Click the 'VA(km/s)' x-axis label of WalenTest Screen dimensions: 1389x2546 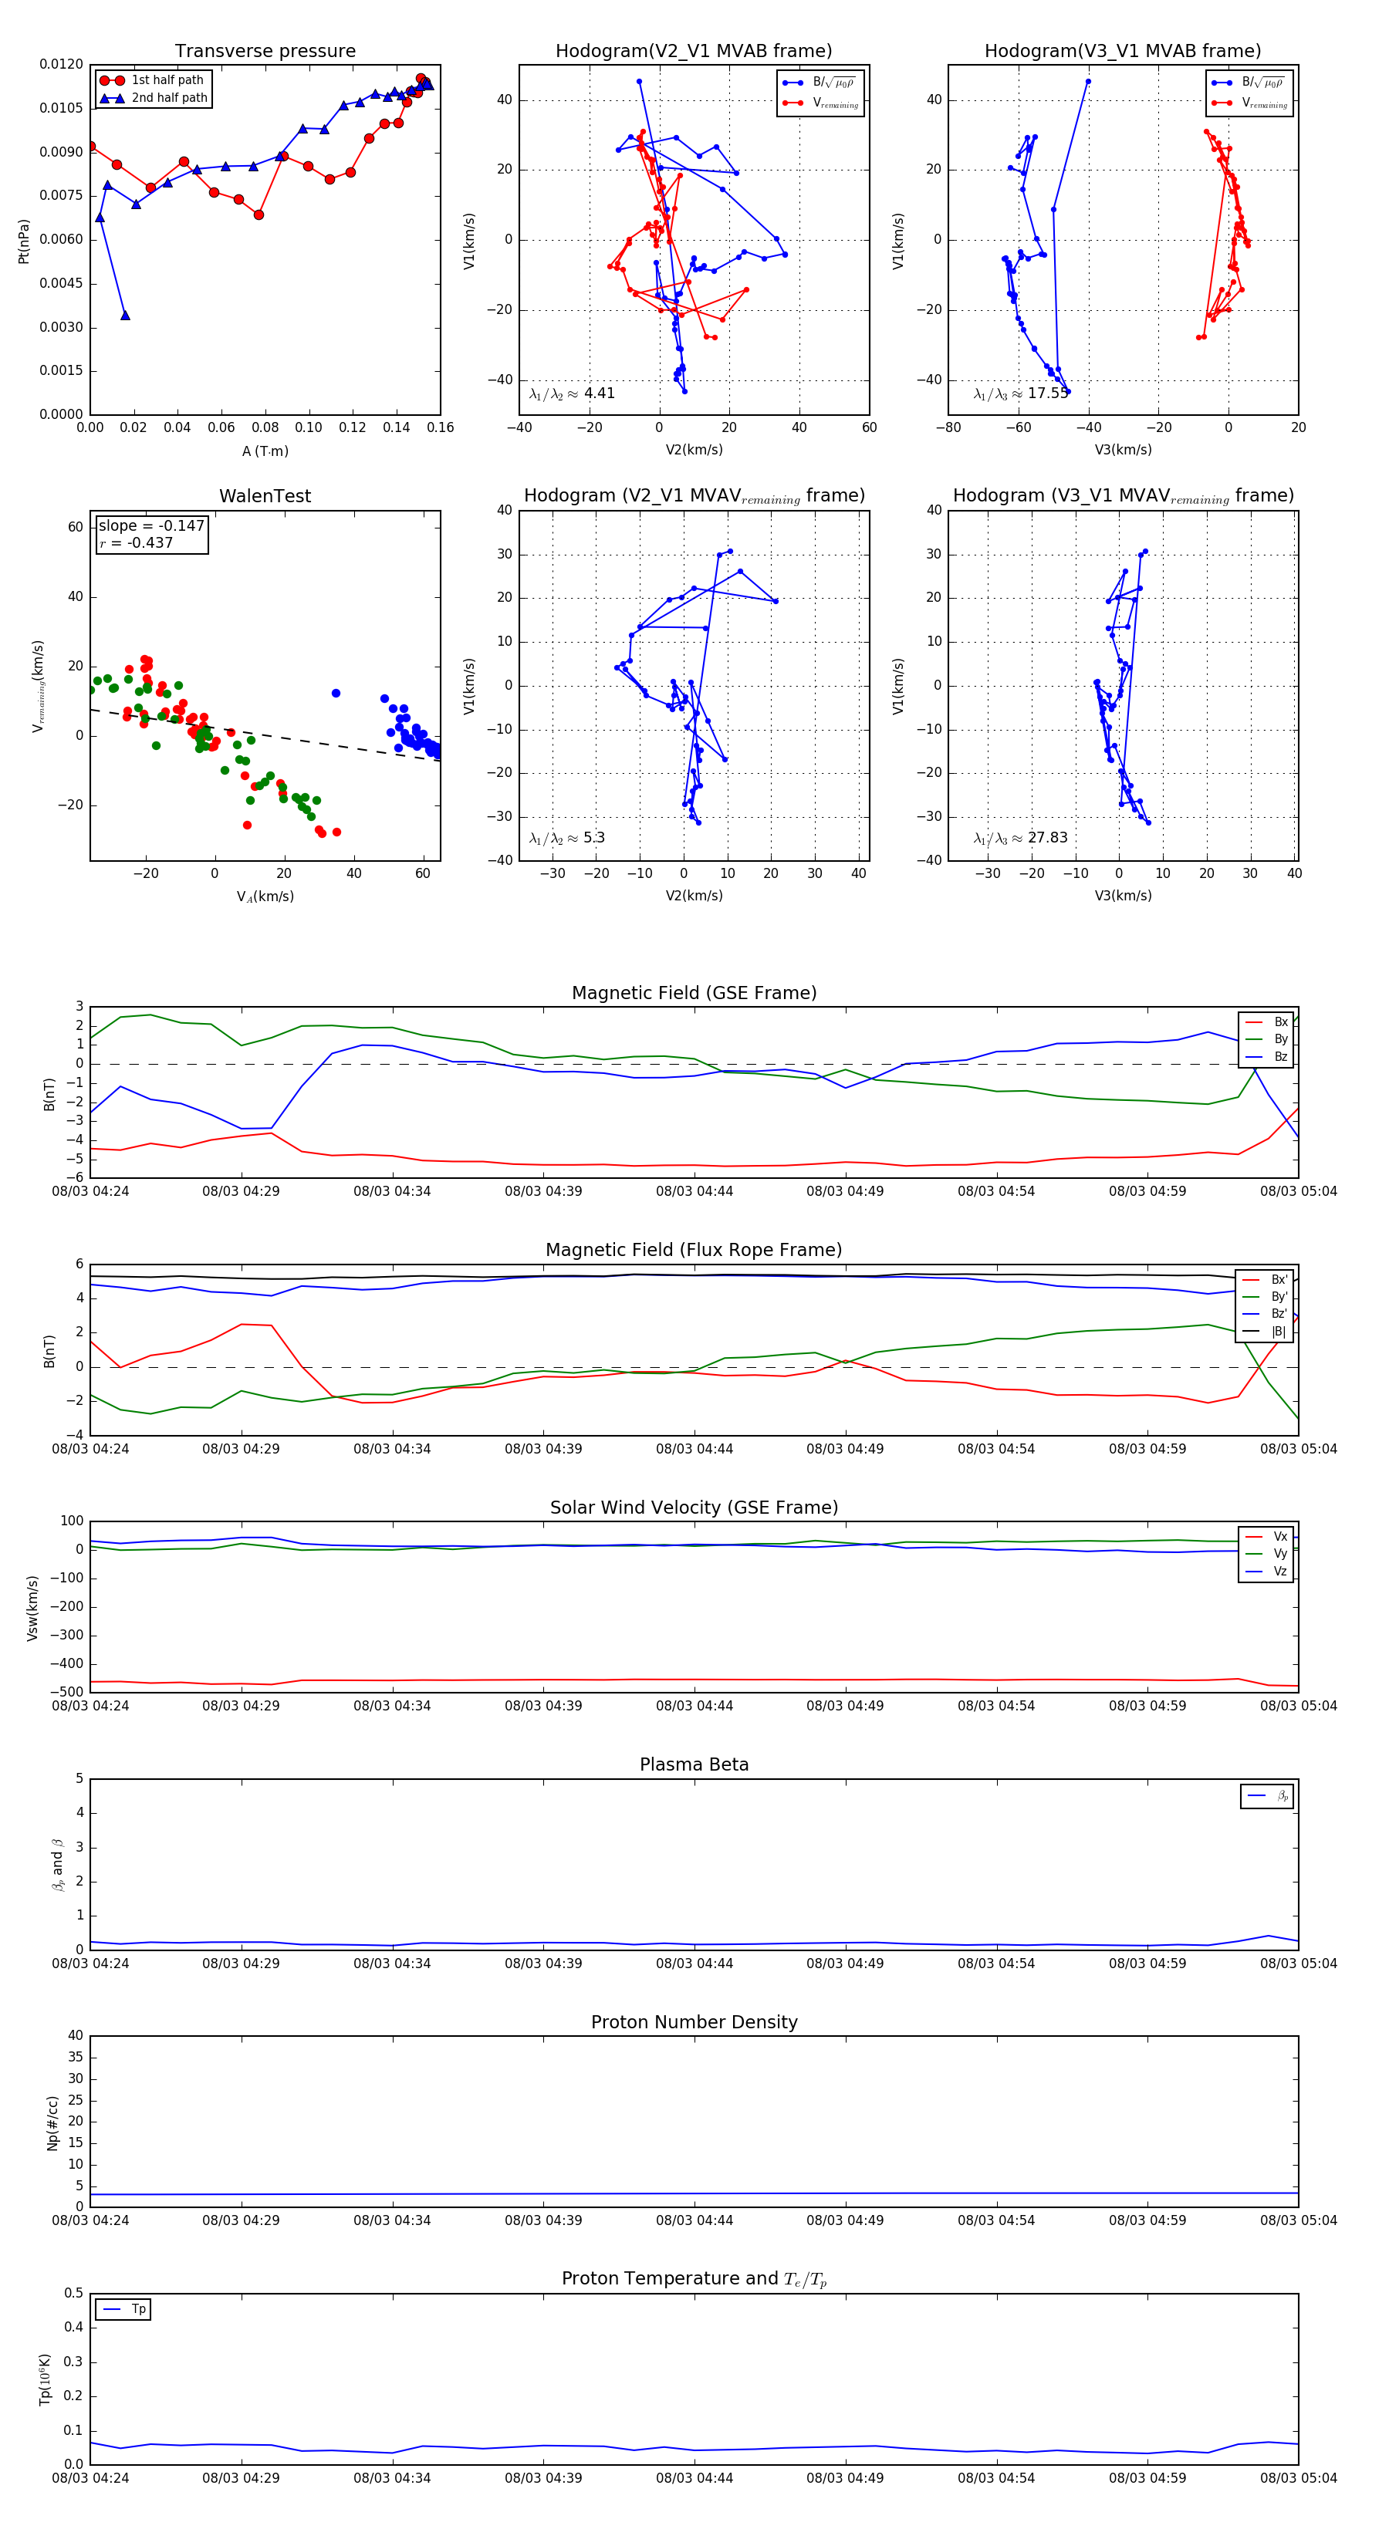tap(265, 897)
